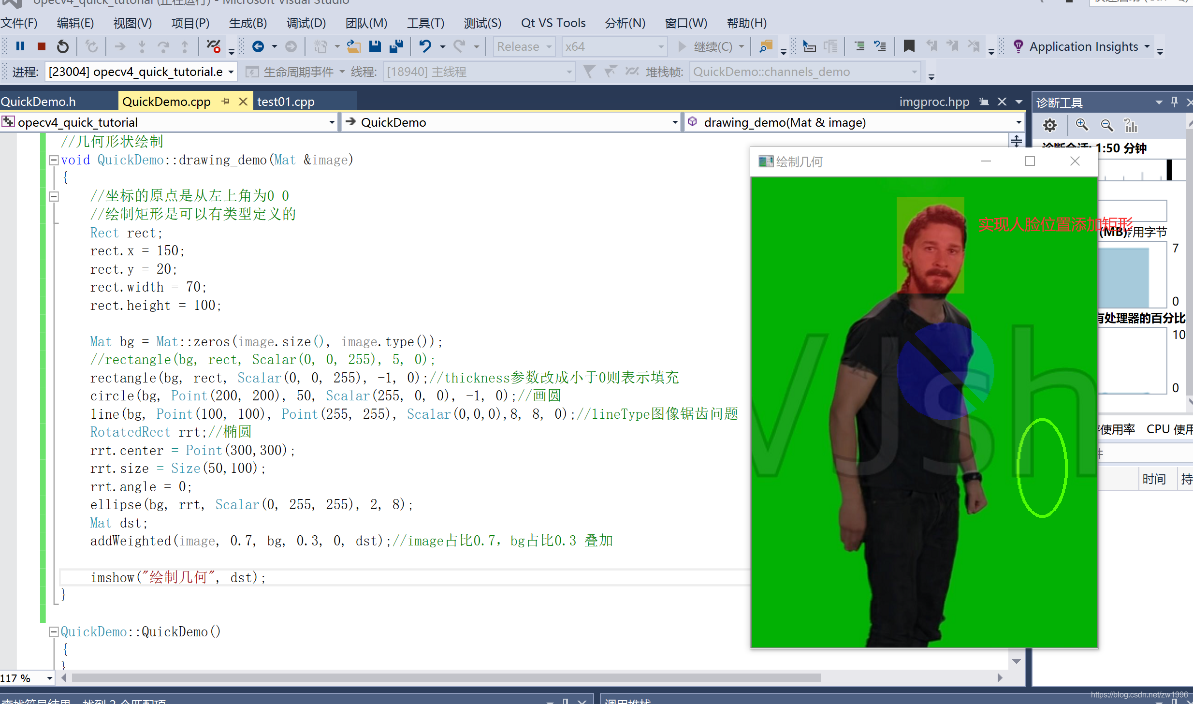Click the Restart debugging icon
Viewport: 1193px width, 704px height.
point(63,46)
